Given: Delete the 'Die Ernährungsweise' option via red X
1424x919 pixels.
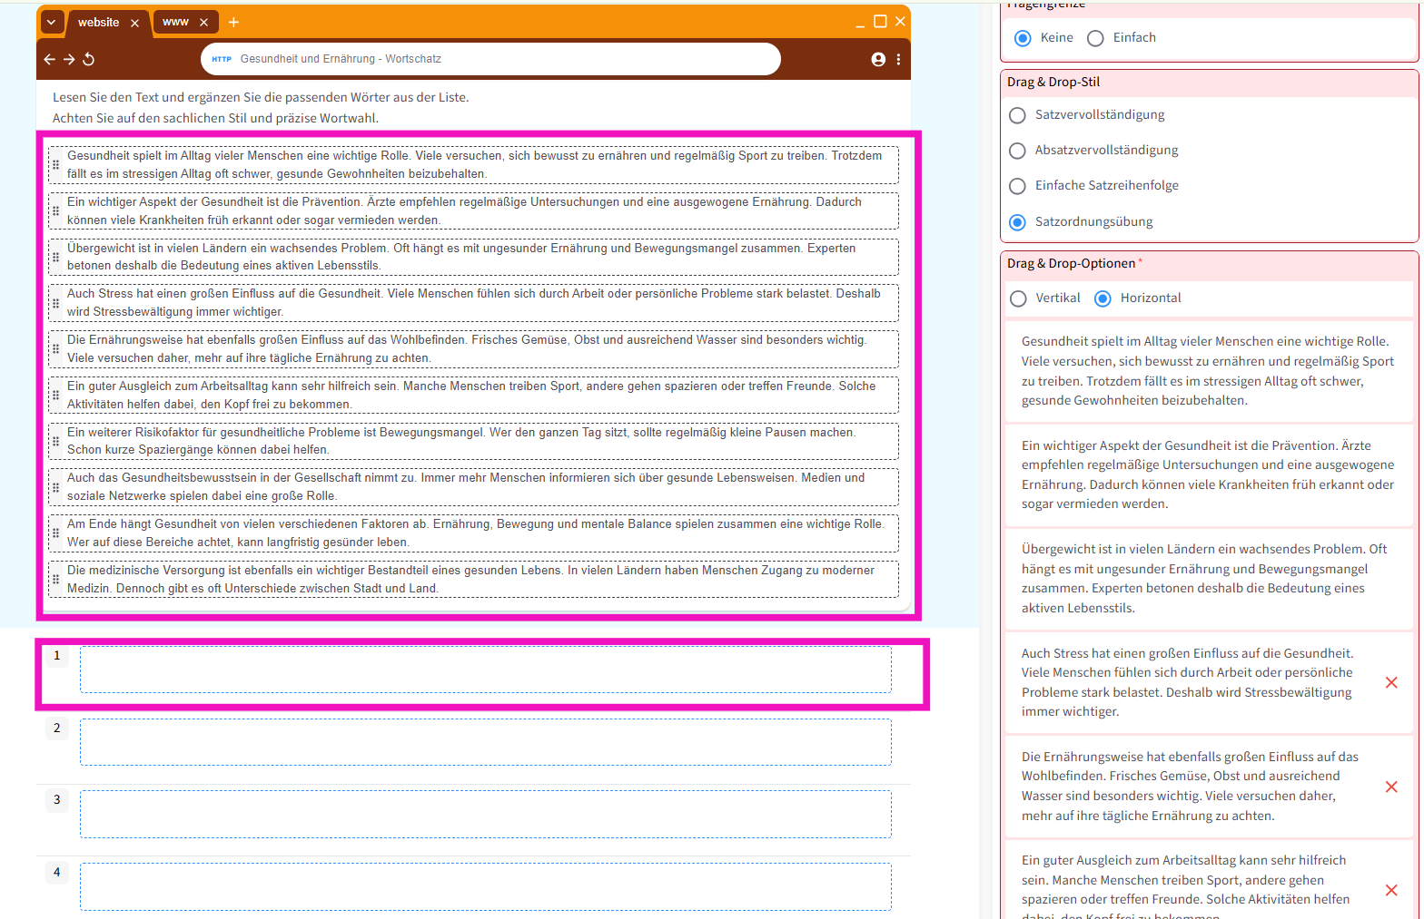Looking at the screenshot, I should click(x=1390, y=787).
